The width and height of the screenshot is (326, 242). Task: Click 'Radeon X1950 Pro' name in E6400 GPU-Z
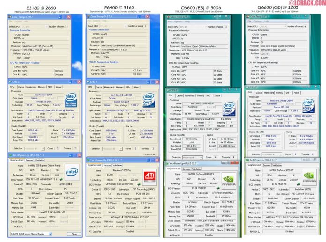coord(122,170)
